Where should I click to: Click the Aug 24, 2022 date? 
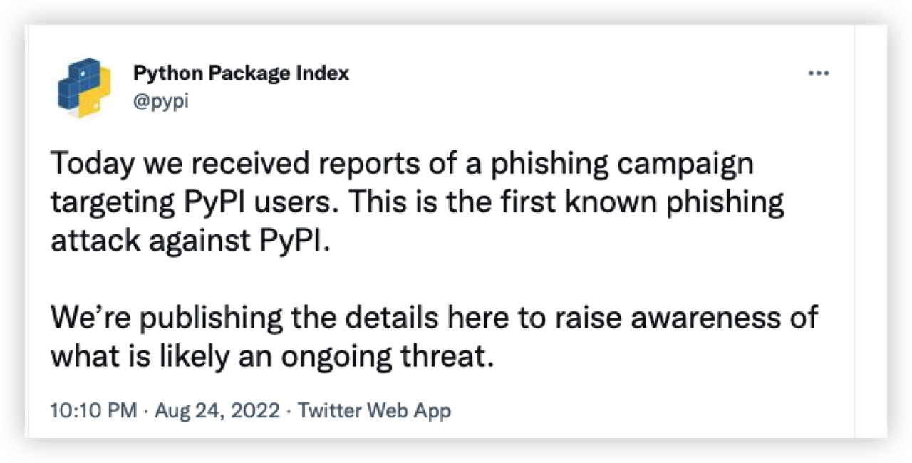click(x=217, y=411)
